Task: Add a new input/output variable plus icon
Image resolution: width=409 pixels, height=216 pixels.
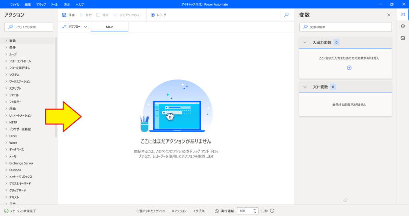Action: coord(349,68)
